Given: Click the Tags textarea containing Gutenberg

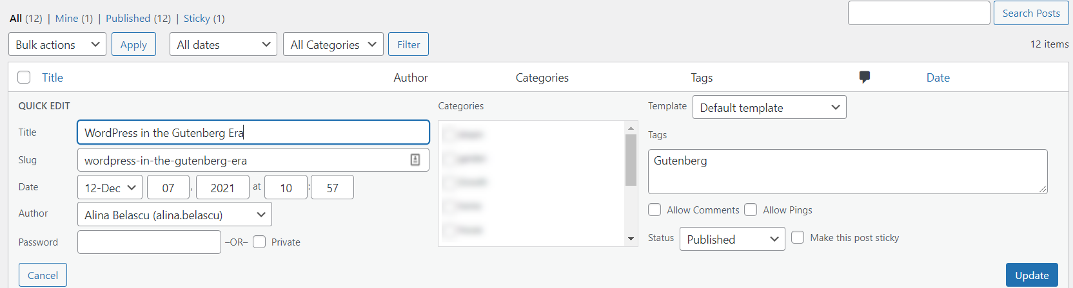Looking at the screenshot, I should [847, 172].
